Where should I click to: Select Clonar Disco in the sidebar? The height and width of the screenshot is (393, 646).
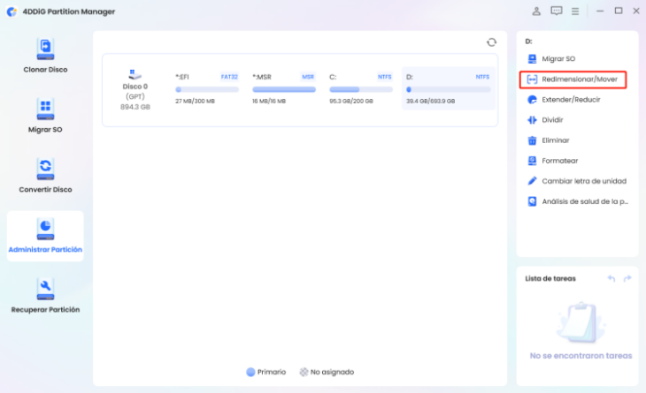click(45, 56)
